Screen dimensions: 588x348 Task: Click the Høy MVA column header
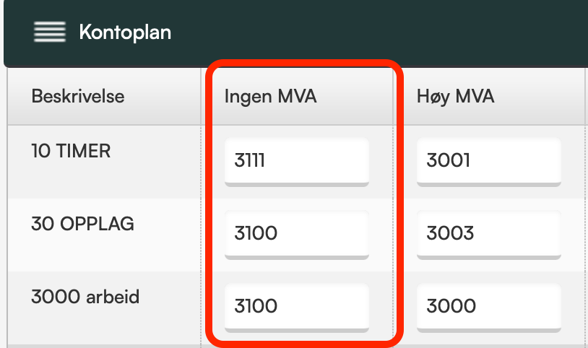click(456, 96)
